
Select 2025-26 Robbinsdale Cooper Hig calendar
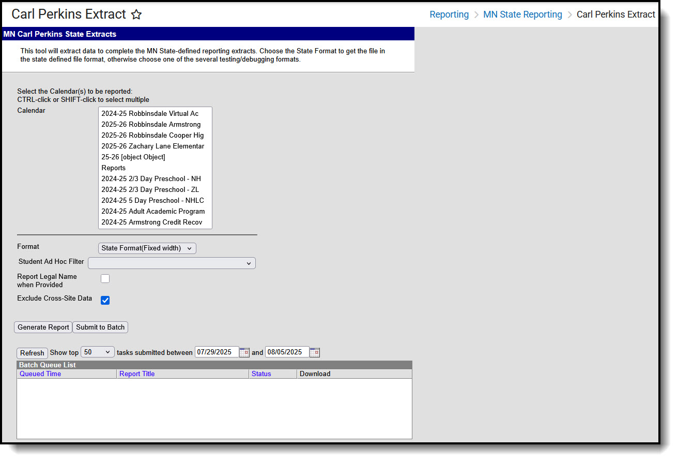coord(155,136)
